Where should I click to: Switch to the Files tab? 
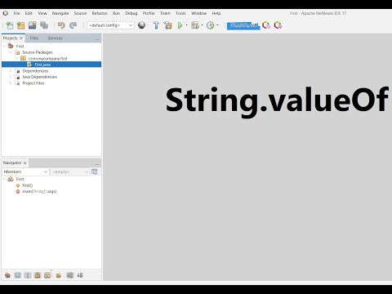tap(34, 38)
